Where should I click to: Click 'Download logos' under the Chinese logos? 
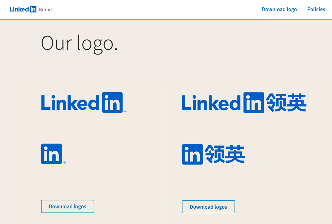pos(208,207)
